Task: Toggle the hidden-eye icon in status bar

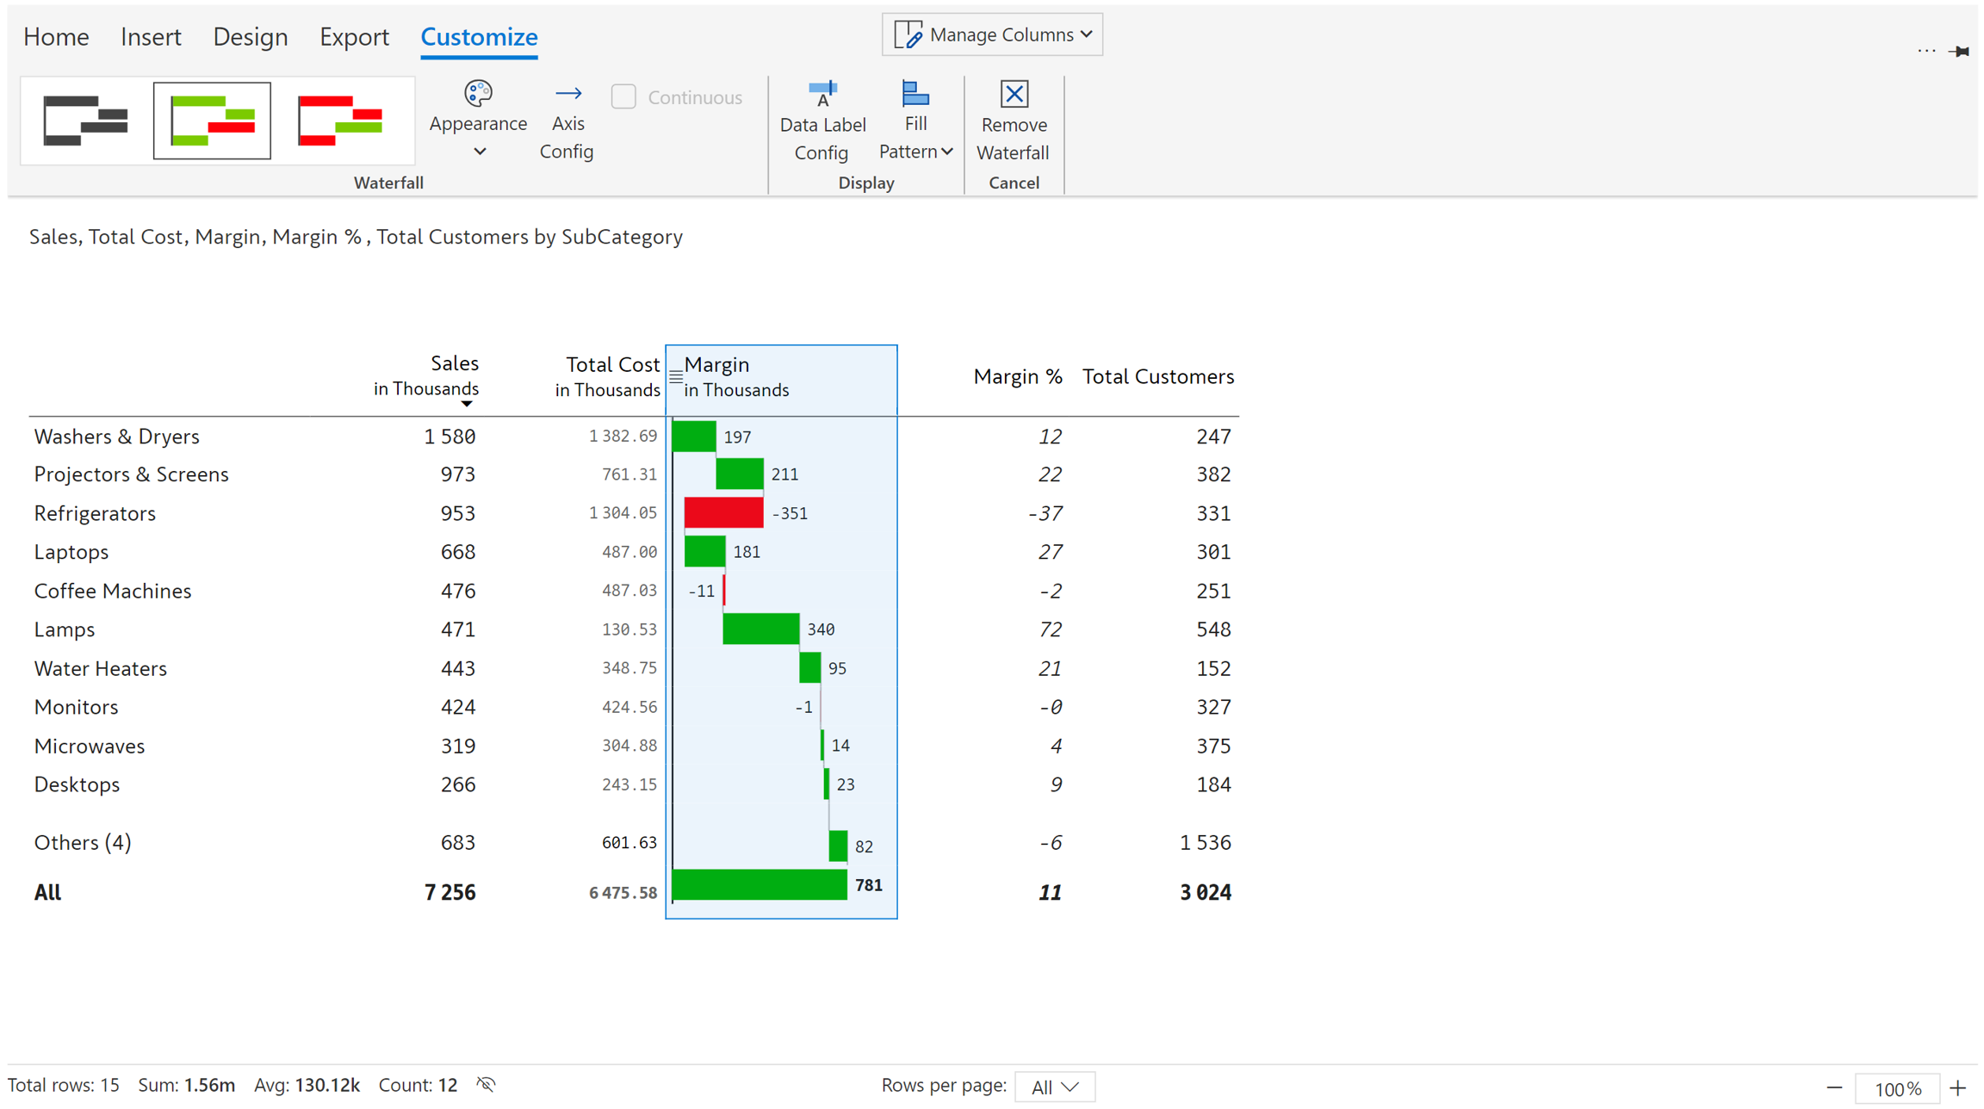Action: pos(487,1085)
